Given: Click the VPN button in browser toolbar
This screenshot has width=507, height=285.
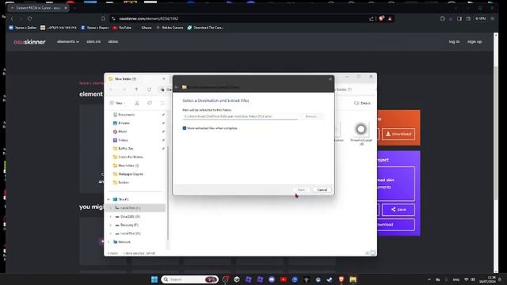Looking at the screenshot, I should click(480, 19).
